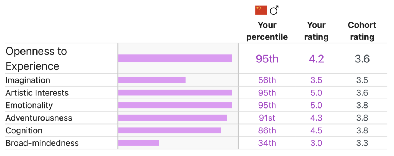Click the Imagination facet label

coord(28,80)
